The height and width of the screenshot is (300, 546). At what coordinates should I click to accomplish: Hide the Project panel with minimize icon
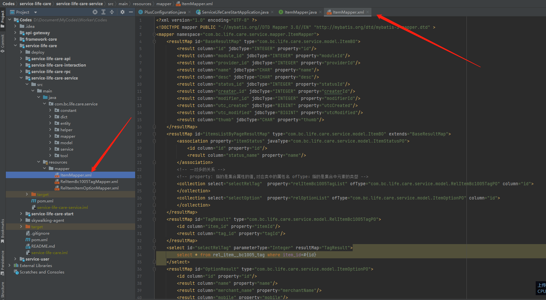coord(131,12)
